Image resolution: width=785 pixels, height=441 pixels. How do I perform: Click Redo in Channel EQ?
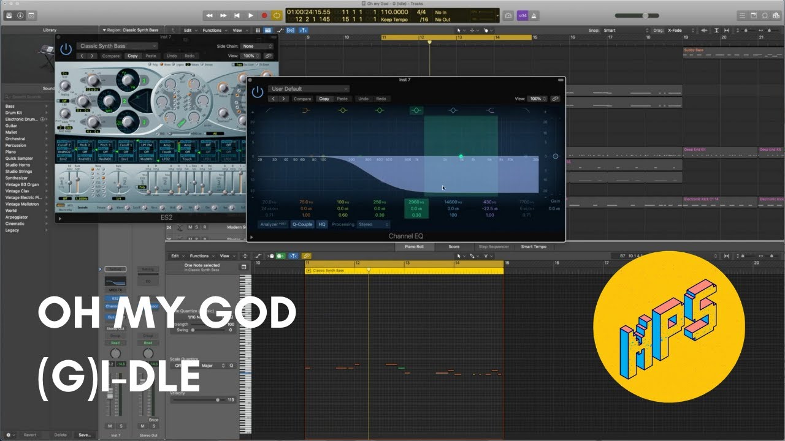click(381, 99)
